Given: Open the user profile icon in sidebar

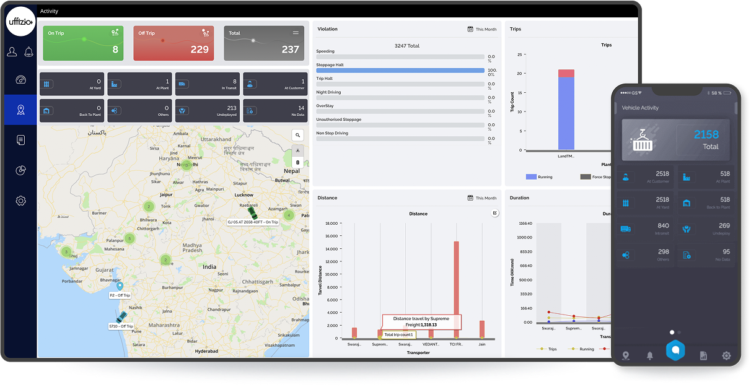Looking at the screenshot, I should coord(12,52).
